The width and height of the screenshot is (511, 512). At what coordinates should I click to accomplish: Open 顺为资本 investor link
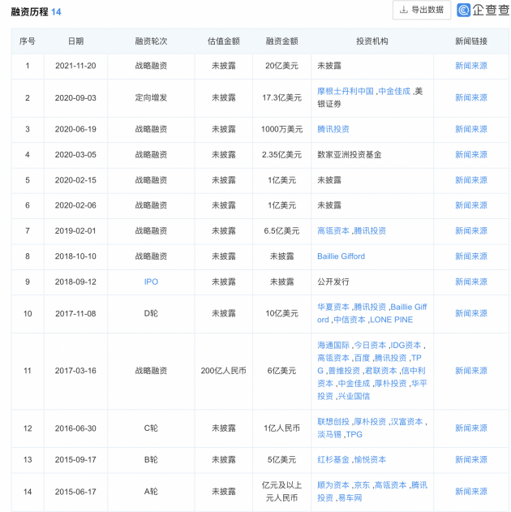(x=333, y=485)
